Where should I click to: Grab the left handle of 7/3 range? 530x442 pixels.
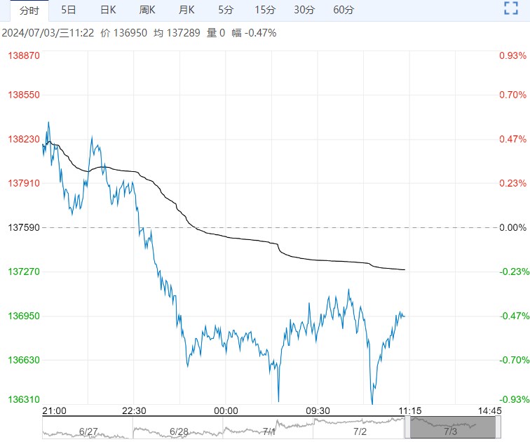click(x=407, y=427)
